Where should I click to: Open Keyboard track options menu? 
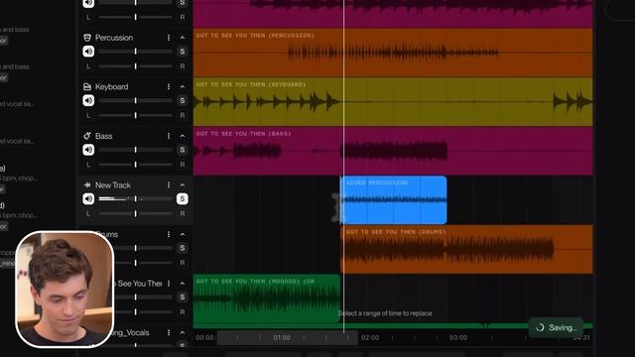[169, 86]
